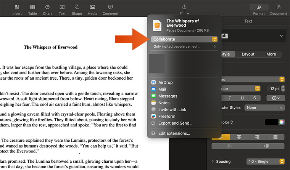Image resolution: width=290 pixels, height=170 pixels.
Task: Toggle underline formatting
Action: (242, 98)
